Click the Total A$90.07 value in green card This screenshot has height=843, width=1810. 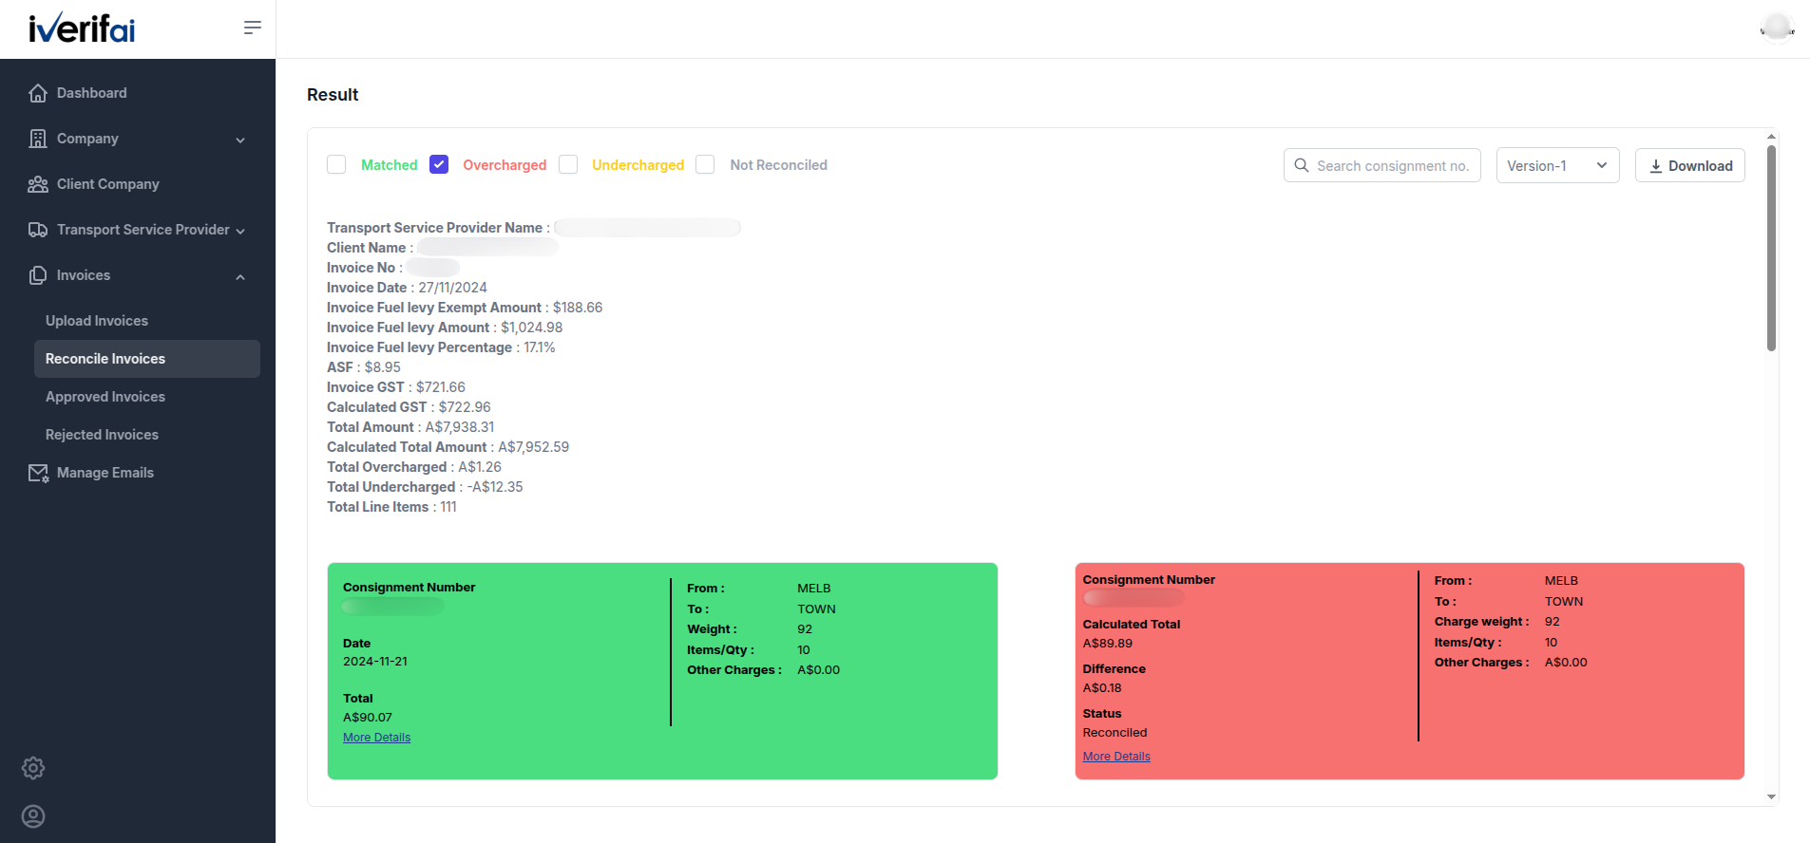368,718
